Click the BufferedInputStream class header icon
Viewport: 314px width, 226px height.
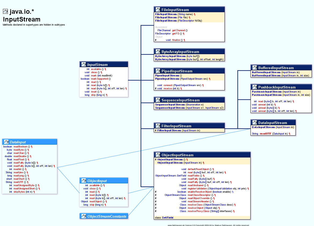[x=254, y=68]
